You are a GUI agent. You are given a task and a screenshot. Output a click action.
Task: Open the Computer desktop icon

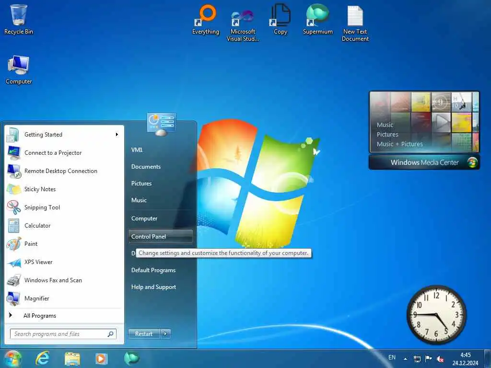[x=19, y=70]
